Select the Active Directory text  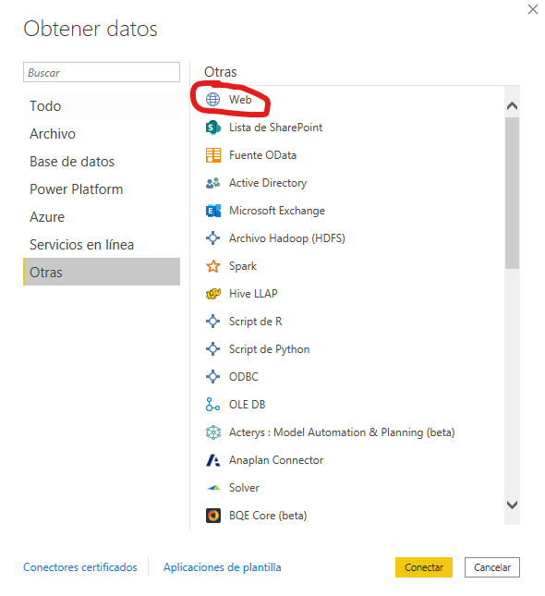[268, 183]
